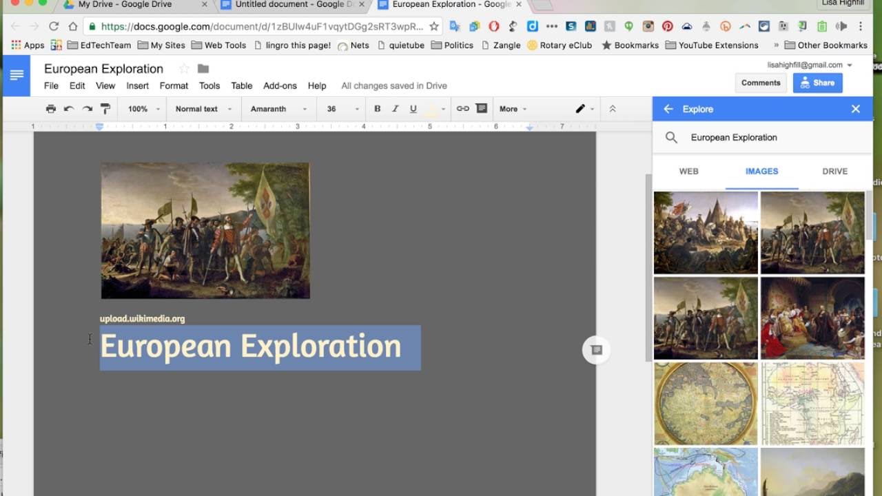This screenshot has width=882, height=496.
Task: Select the first Explore image with pyramids
Action: (x=706, y=233)
